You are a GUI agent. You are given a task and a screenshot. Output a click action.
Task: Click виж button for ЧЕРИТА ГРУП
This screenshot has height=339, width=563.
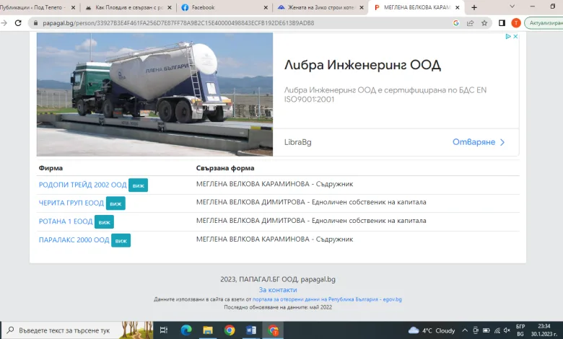pyautogui.click(x=115, y=203)
